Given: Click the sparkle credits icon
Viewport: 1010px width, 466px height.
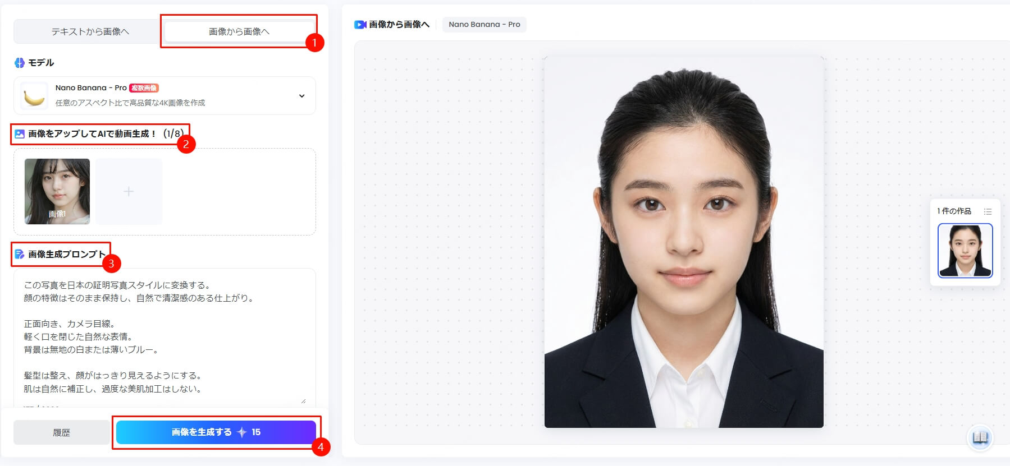Looking at the screenshot, I should pyautogui.click(x=242, y=432).
